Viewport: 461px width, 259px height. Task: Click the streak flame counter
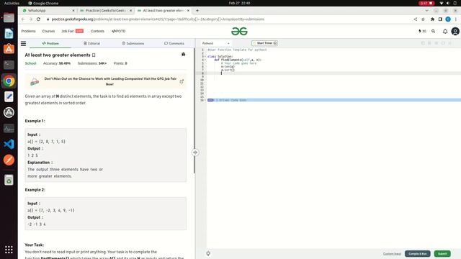pyautogui.click(x=422, y=31)
